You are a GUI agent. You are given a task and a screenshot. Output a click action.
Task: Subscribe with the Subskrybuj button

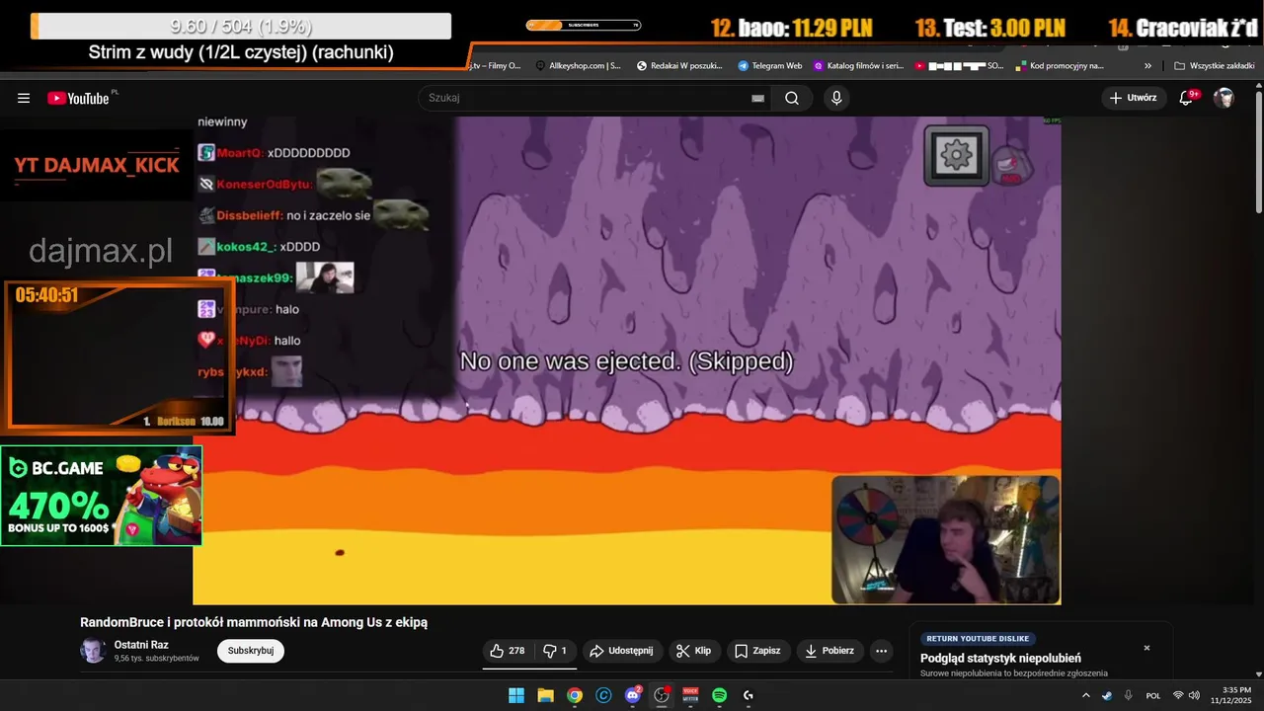click(251, 651)
